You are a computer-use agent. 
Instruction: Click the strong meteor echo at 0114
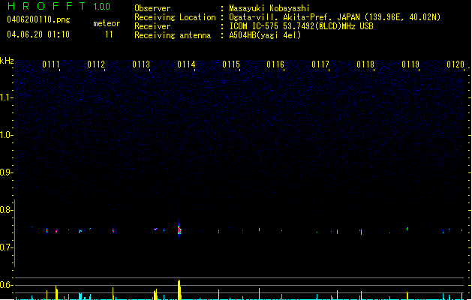pyautogui.click(x=179, y=230)
